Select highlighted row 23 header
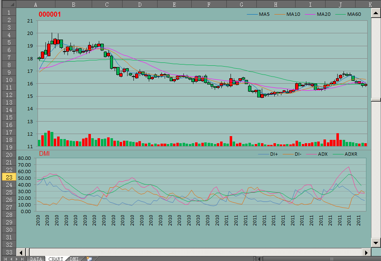 pyautogui.click(x=8, y=176)
